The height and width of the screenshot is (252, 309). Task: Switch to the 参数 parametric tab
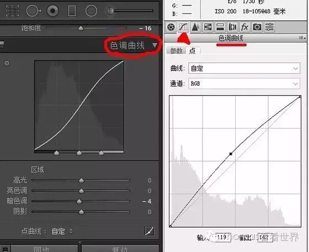click(x=176, y=51)
